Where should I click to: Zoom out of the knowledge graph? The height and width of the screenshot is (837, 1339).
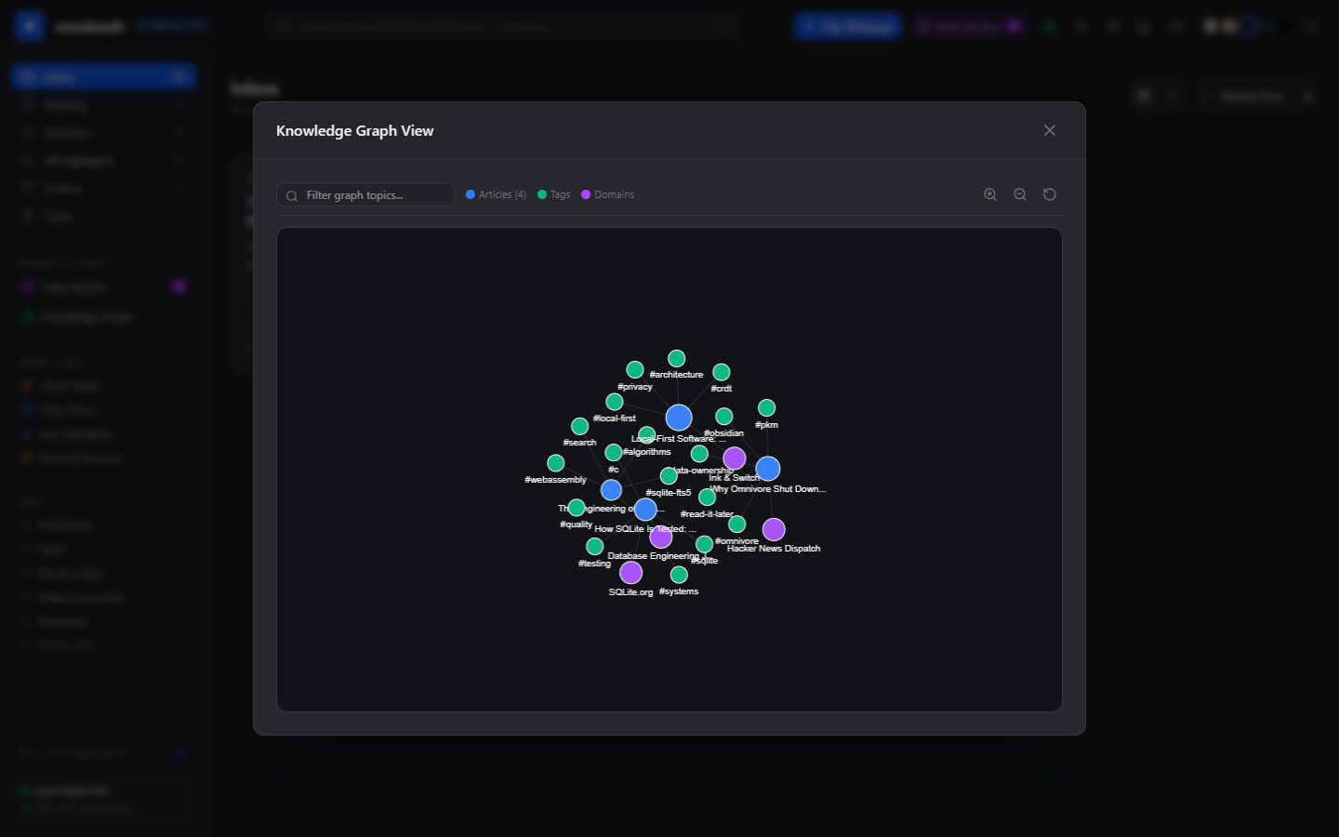coord(1020,194)
